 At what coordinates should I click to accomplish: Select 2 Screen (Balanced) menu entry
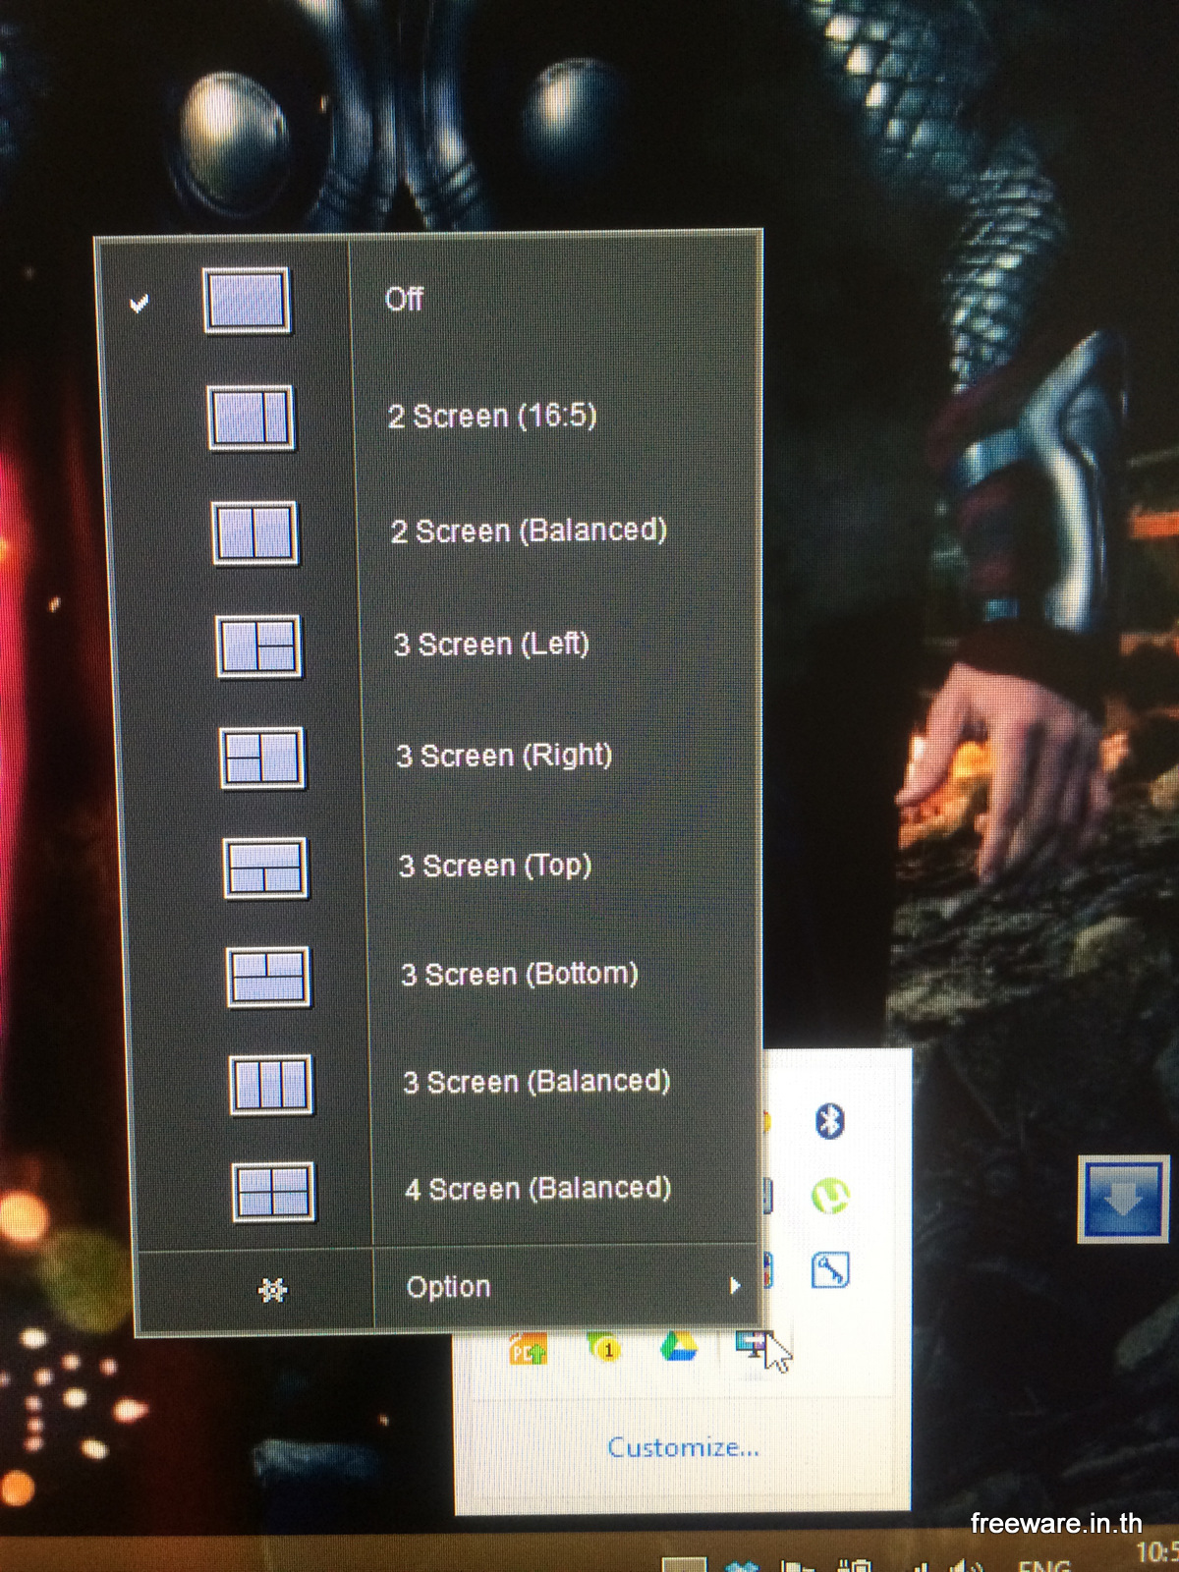[x=529, y=531]
